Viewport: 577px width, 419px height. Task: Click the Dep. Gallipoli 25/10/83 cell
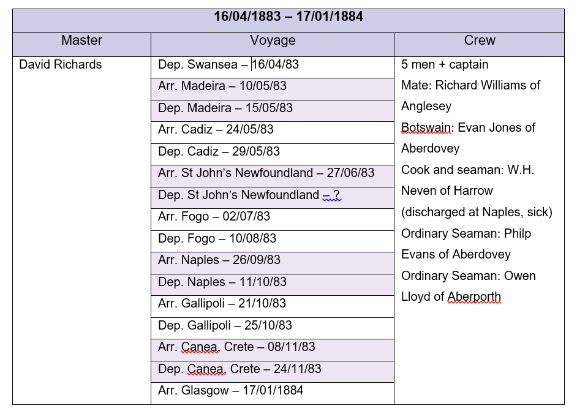225,325
